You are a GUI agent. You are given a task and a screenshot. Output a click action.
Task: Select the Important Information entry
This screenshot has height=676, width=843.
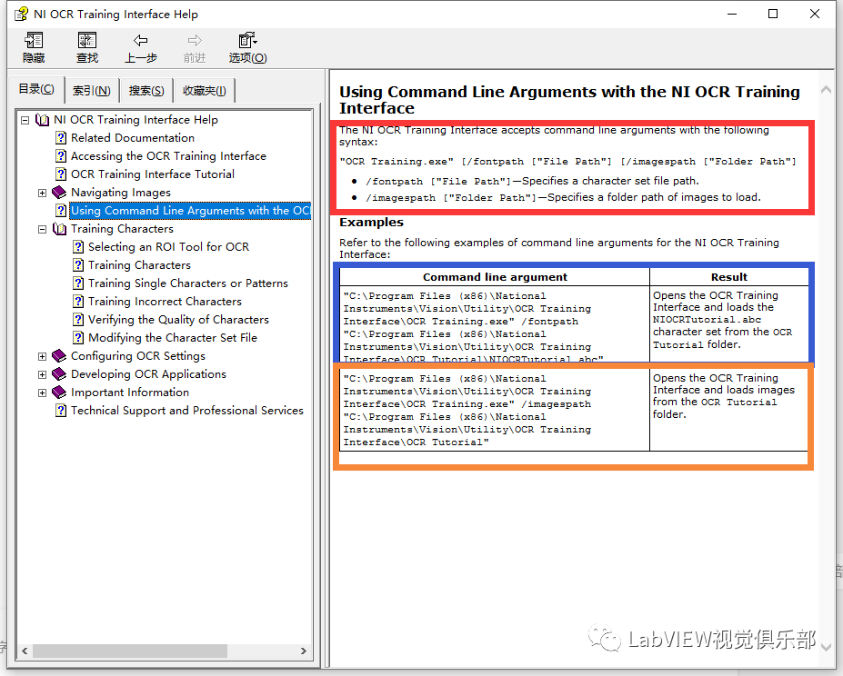[x=130, y=393]
